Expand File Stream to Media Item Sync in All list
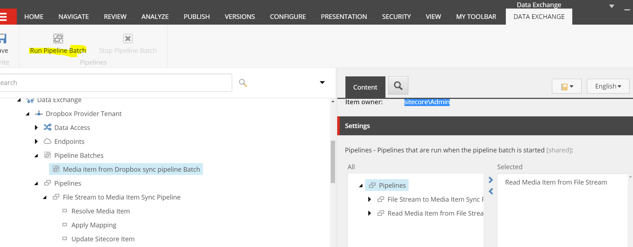This screenshot has width=633, height=247. pos(370,199)
